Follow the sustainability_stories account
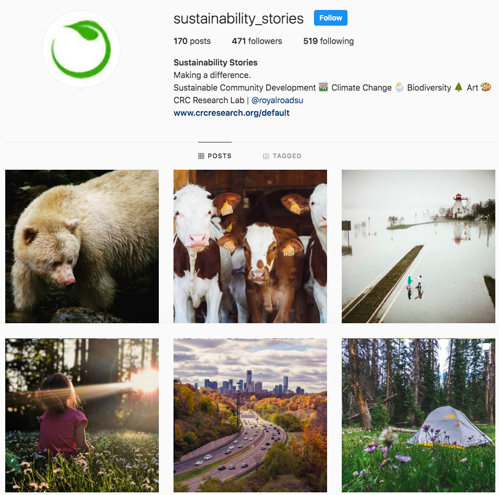This screenshot has width=499, height=495. [331, 18]
